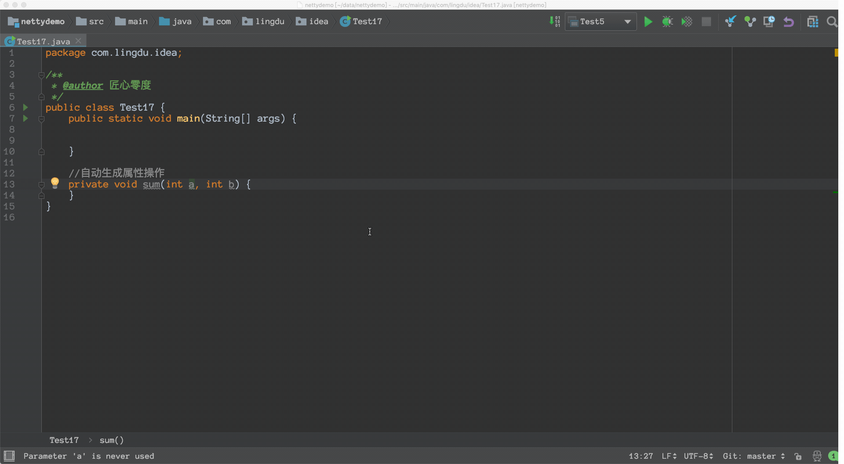The height and width of the screenshot is (464, 844).
Task: Open the Git: master branch popup
Action: (753, 456)
